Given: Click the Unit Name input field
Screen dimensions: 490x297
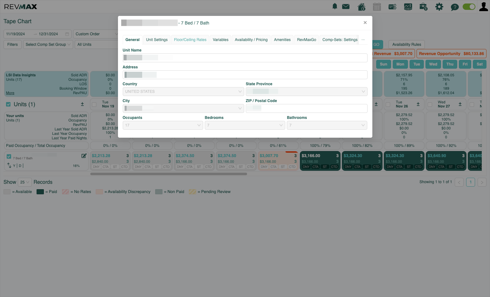Looking at the screenshot, I should 245,58.
